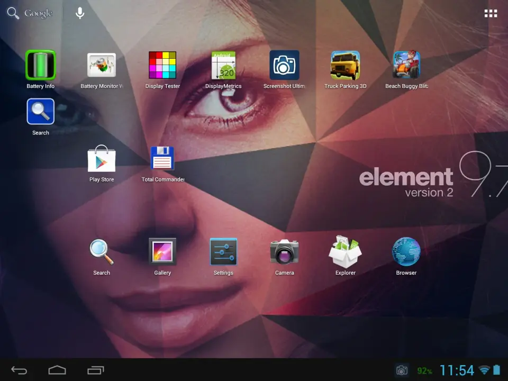Launch the Camera app
Viewport: 508px width, 381px height.
click(284, 252)
